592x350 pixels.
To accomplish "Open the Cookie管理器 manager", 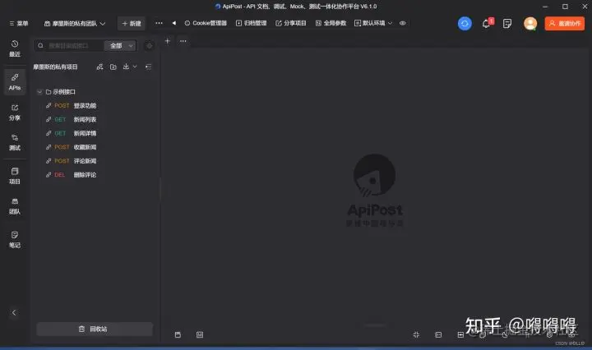I will [x=206, y=23].
